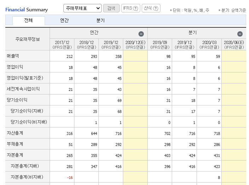Viewport: 249px width, 185px height.
Task: Click 매출액 value 358 for 2019/12
Action: coord(118,56)
